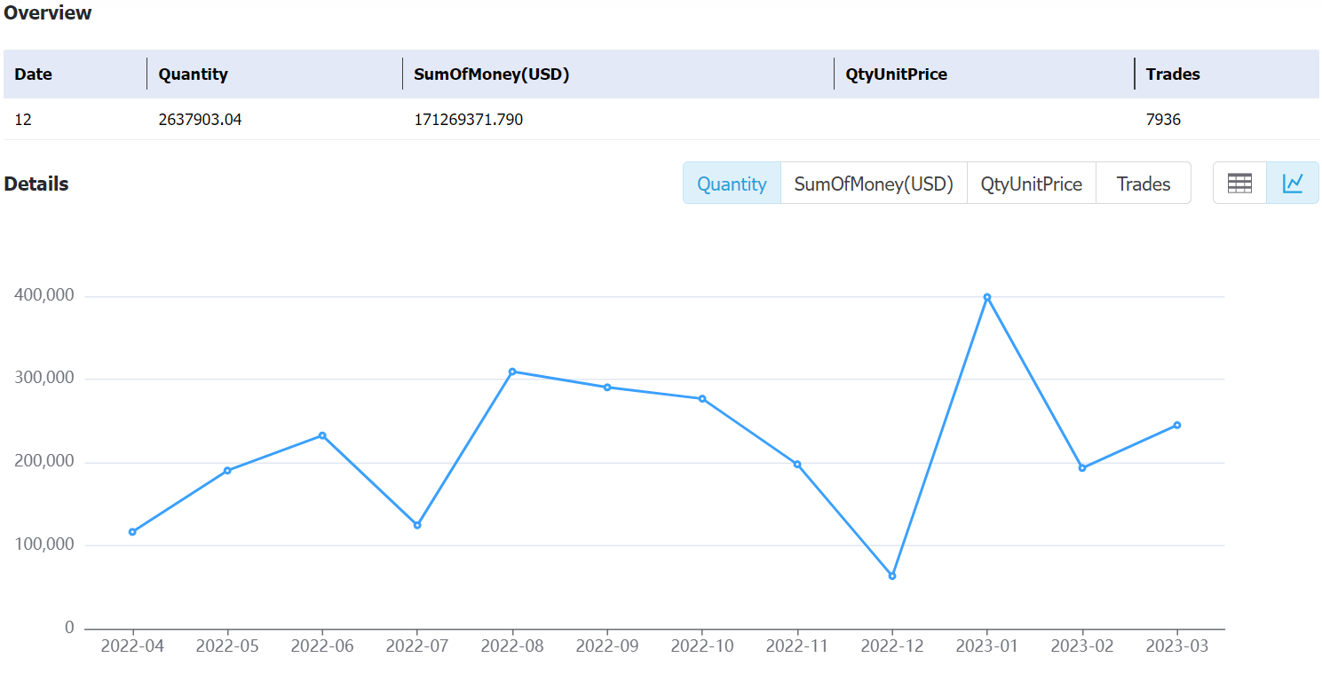
Task: Click the date value 12
Action: coord(23,119)
